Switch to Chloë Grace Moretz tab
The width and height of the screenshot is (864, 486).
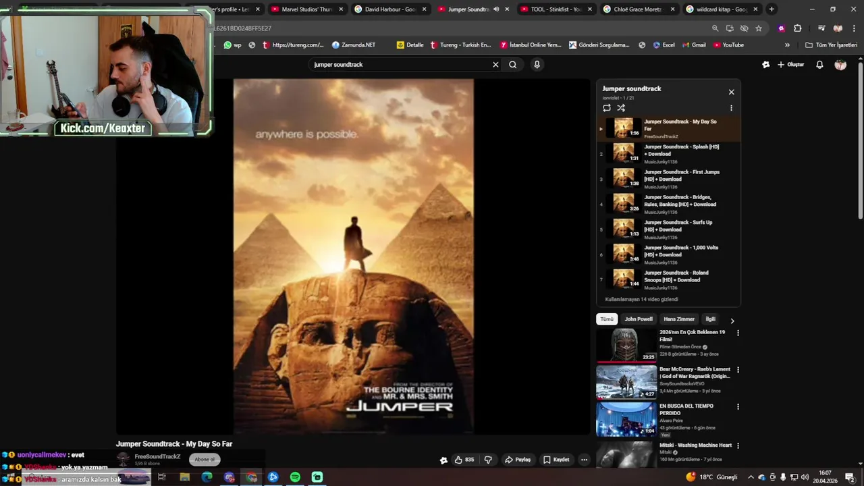pyautogui.click(x=639, y=9)
